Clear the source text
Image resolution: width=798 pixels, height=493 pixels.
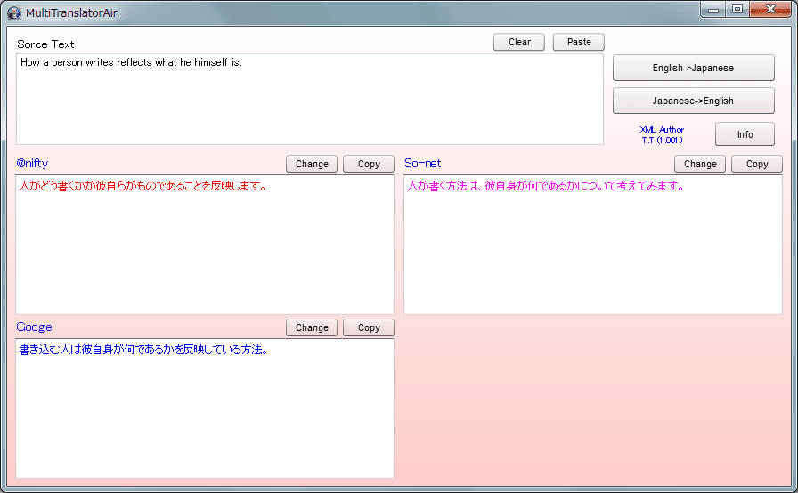pyautogui.click(x=519, y=42)
